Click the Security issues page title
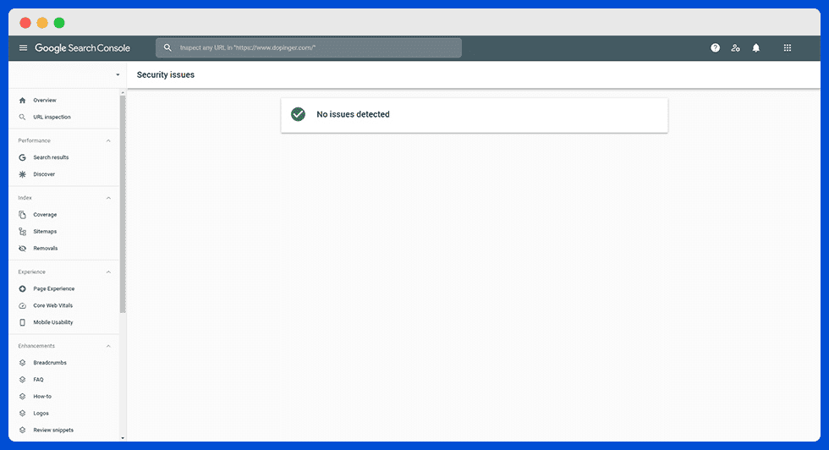 (166, 74)
